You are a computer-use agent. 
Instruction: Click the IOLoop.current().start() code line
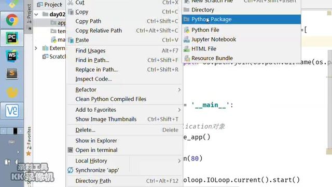pyautogui.click(x=241, y=180)
